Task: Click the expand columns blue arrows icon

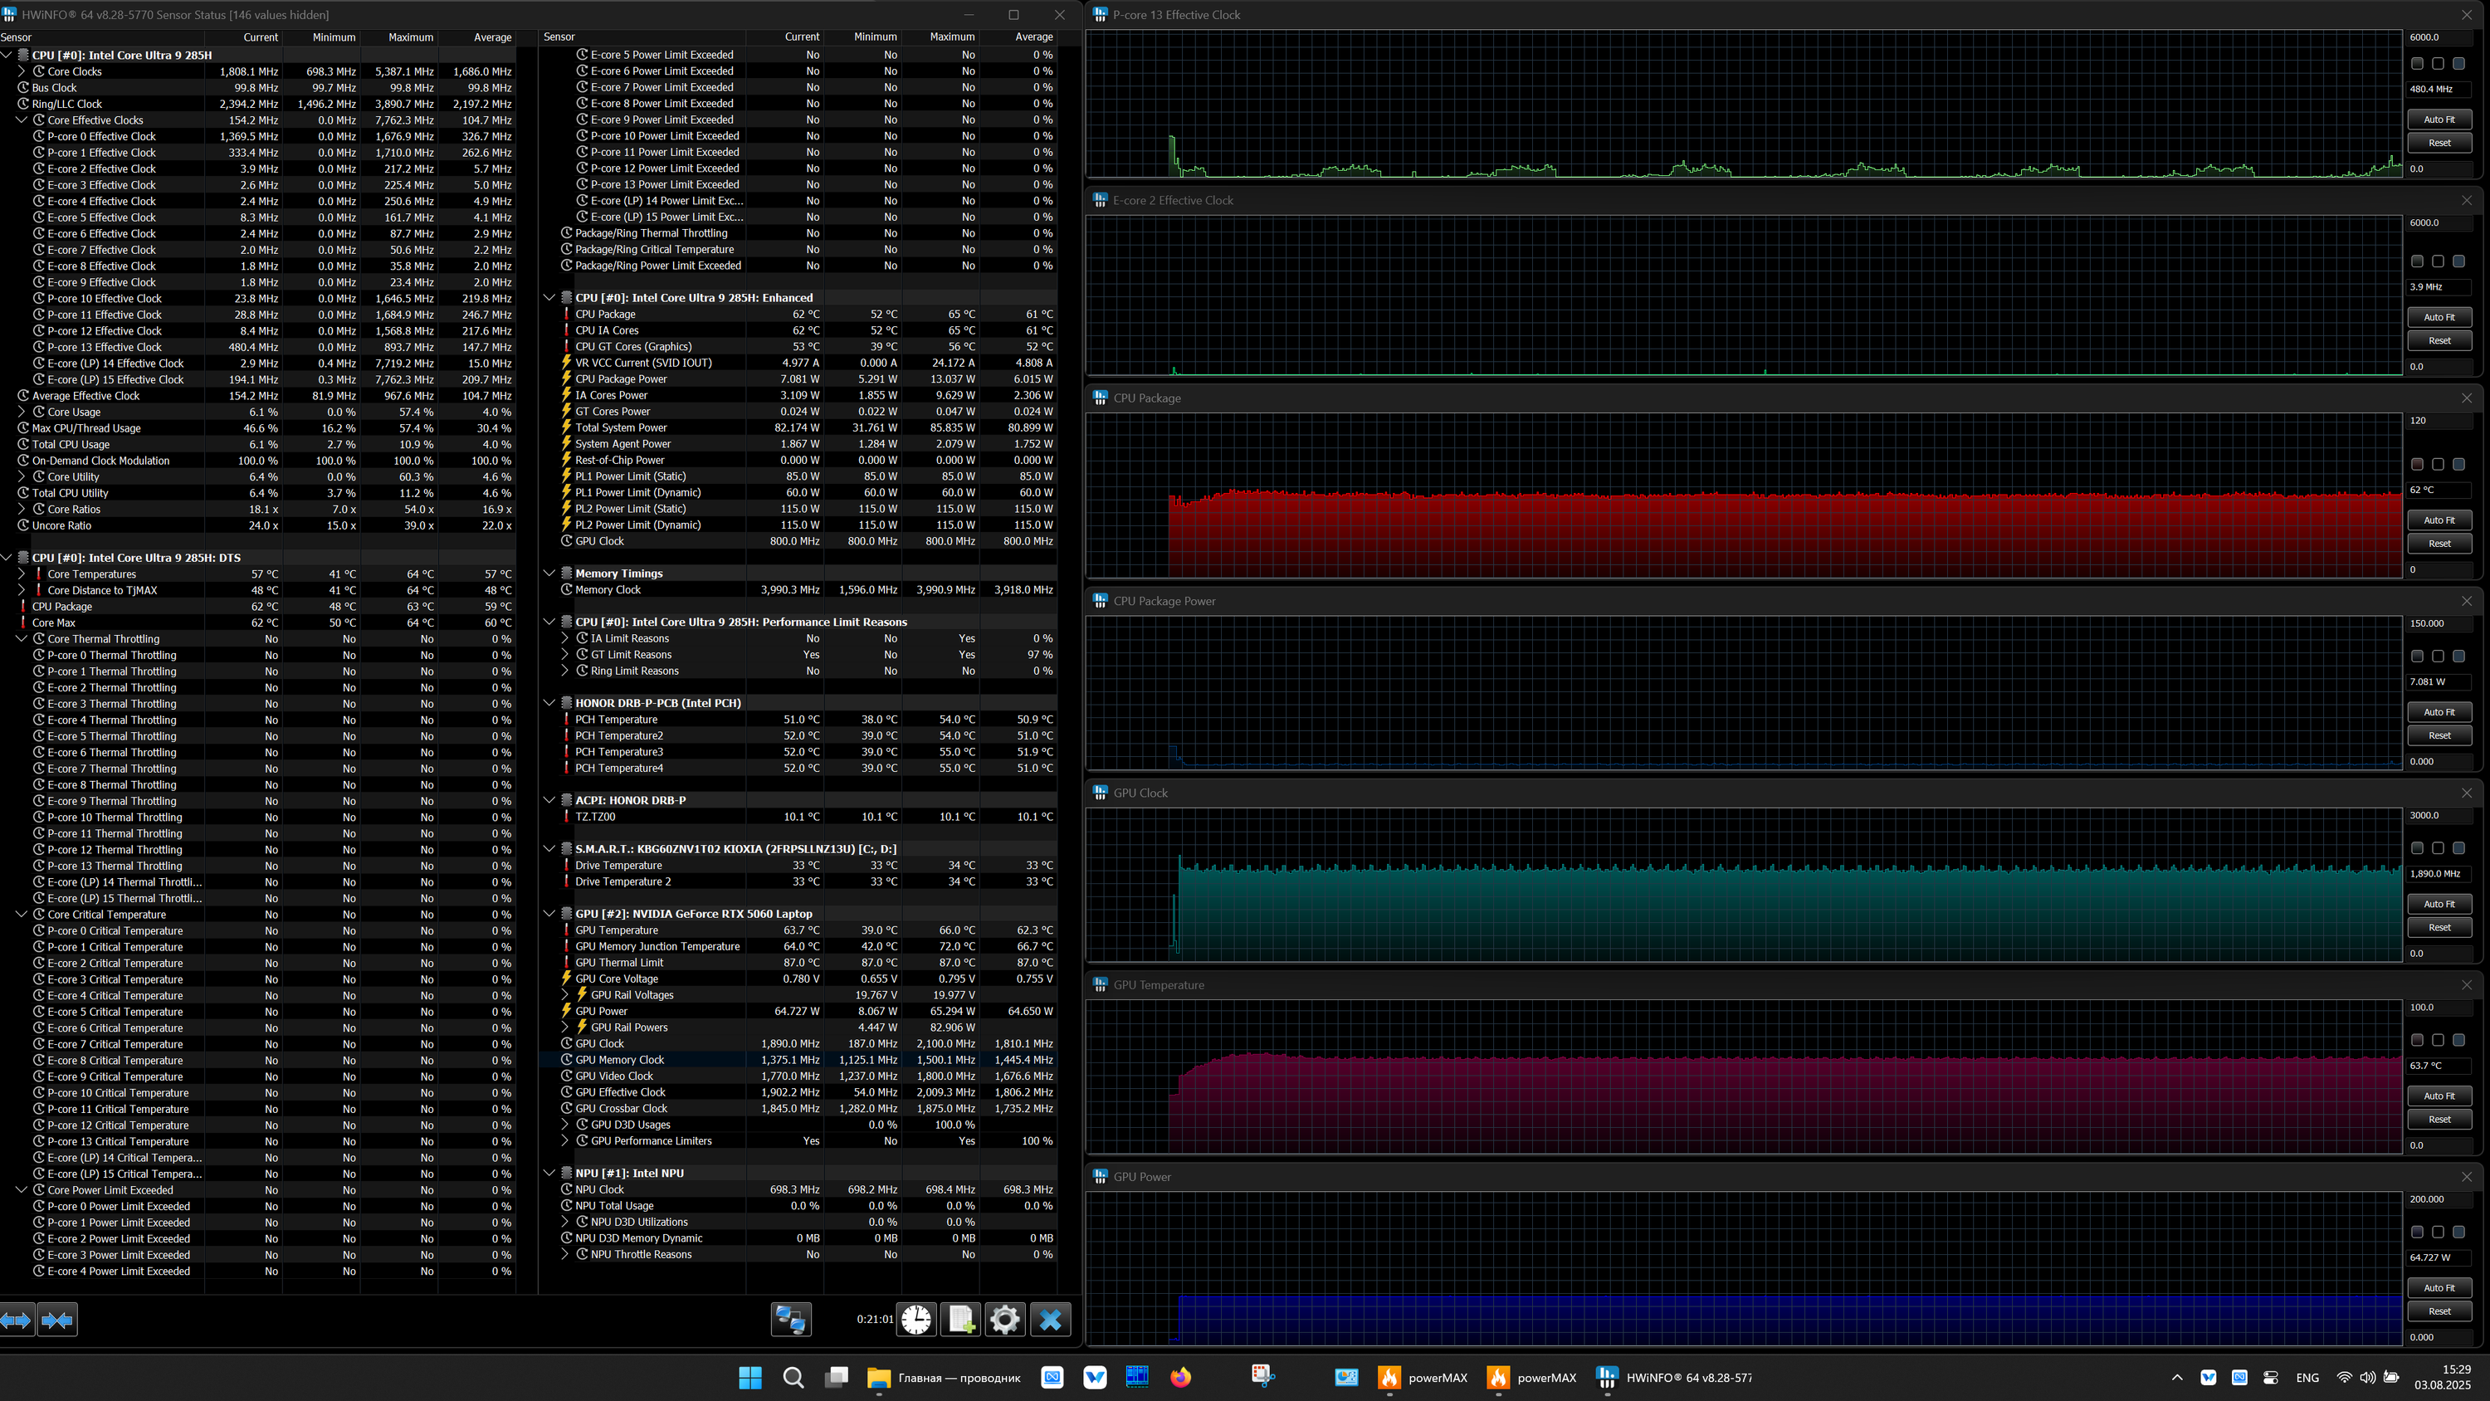Action: click(x=17, y=1320)
